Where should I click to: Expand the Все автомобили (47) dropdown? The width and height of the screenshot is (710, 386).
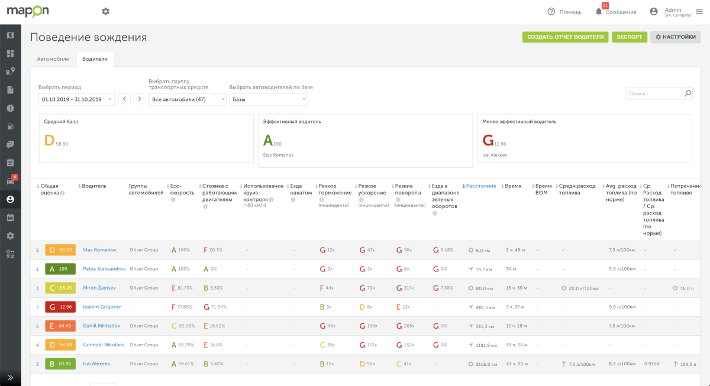tap(187, 99)
